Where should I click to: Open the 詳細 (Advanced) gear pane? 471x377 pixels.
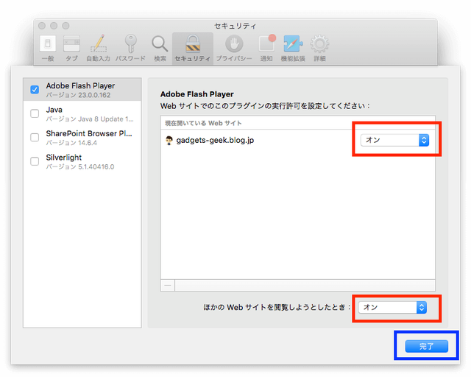click(319, 48)
